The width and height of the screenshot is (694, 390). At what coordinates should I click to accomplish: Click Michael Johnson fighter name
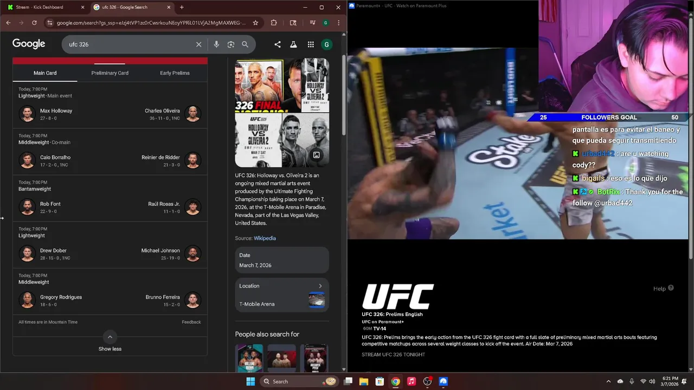[x=160, y=251]
